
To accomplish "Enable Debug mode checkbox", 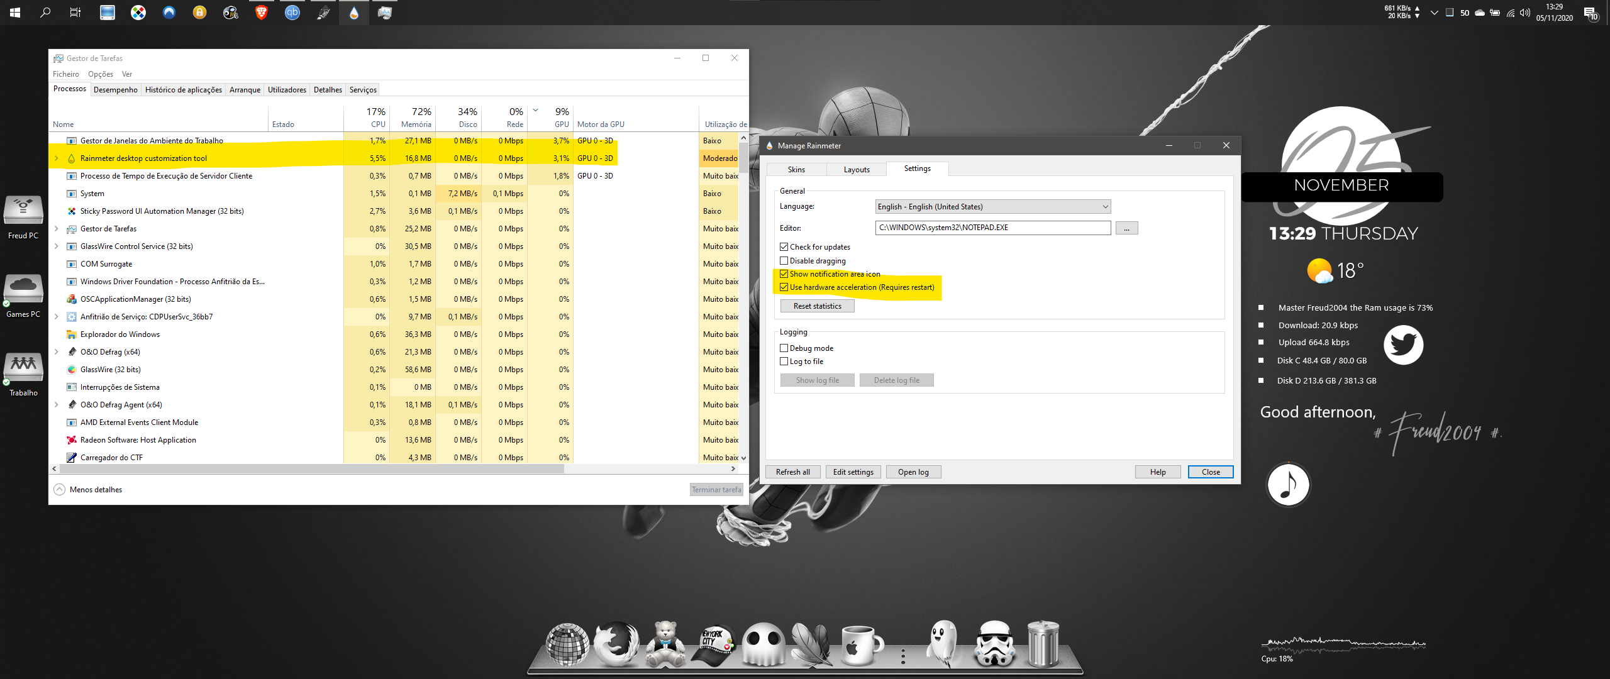I will 784,348.
